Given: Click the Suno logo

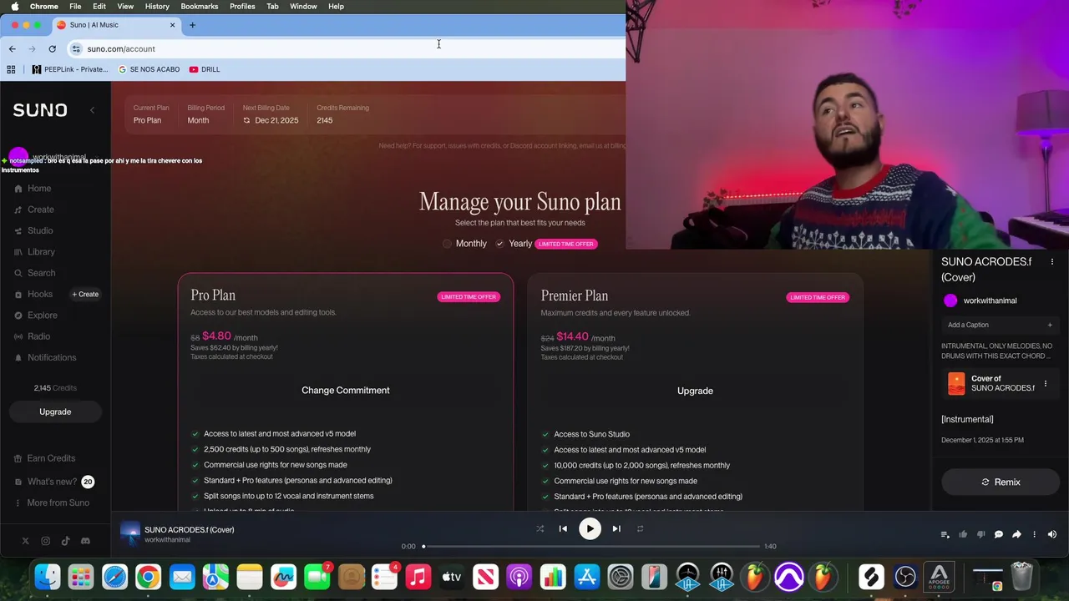Looking at the screenshot, I should [40, 110].
